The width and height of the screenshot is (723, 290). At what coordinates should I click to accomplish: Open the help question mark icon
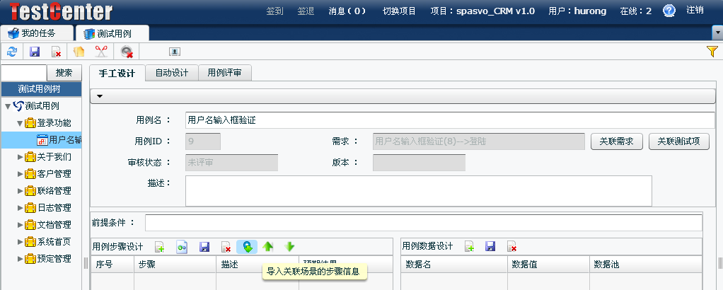[669, 11]
